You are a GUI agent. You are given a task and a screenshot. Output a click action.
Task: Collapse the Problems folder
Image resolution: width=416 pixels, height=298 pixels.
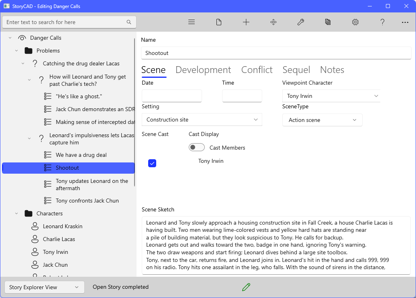[x=16, y=51]
